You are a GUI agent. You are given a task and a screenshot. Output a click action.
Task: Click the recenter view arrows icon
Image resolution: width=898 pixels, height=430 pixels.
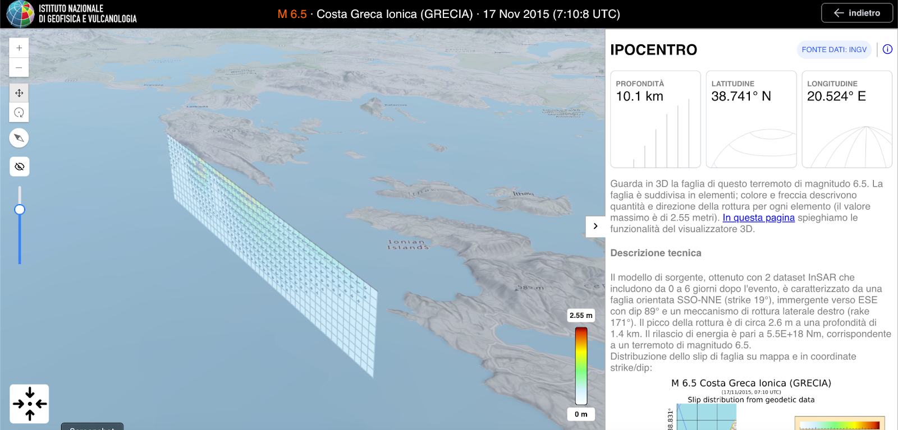29,404
